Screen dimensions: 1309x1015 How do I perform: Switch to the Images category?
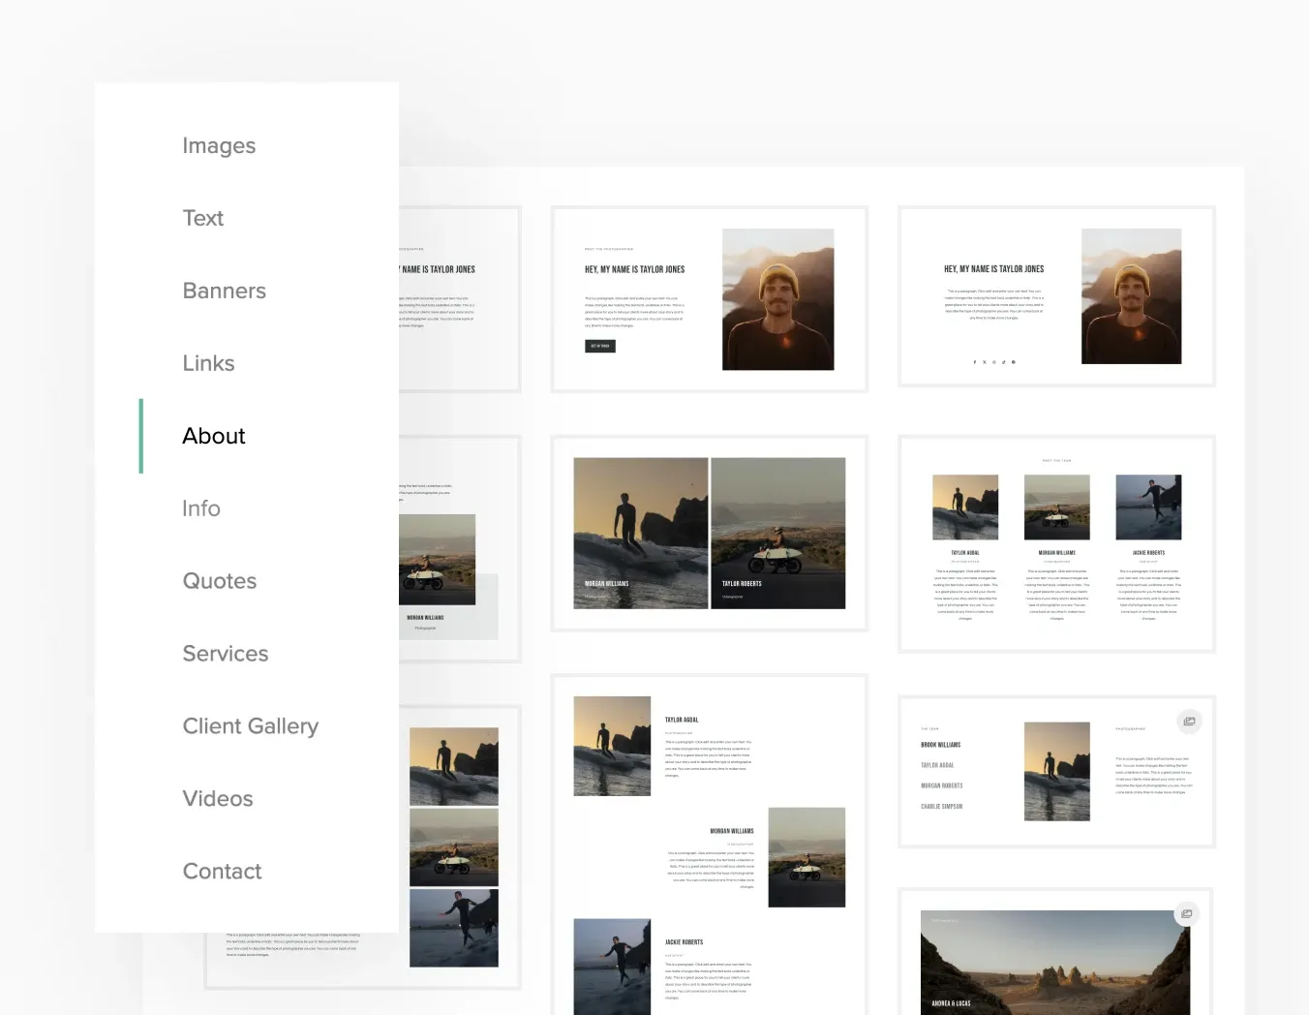tap(219, 145)
